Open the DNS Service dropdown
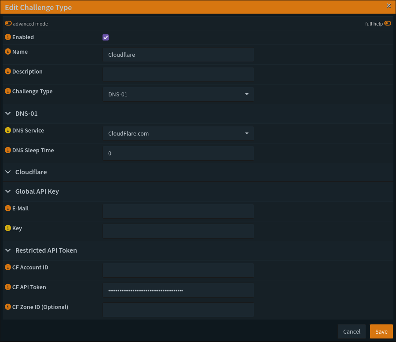The height and width of the screenshot is (342, 396). coord(178,133)
